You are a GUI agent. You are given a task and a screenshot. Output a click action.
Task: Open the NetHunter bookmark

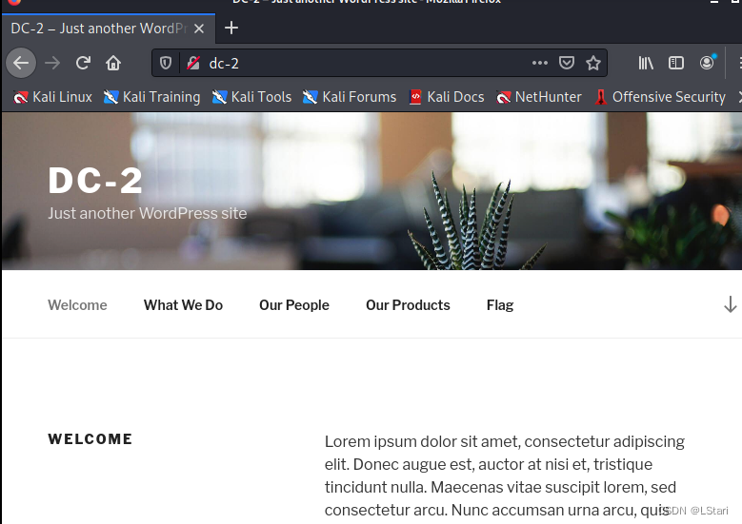(x=538, y=97)
